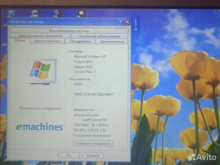Screen dimensions: 220x165
Task: Click the Отмена button
Action: point(93,156)
